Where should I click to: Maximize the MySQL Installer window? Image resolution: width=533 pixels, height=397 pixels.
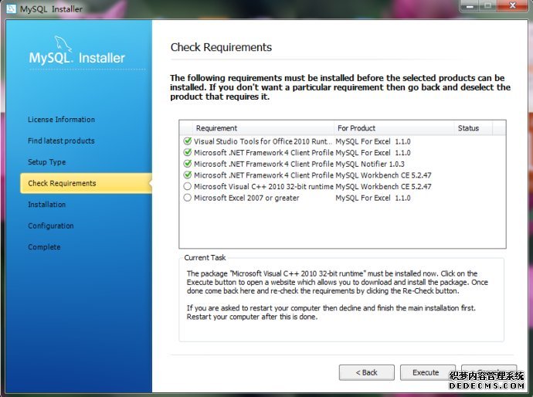tap(487, 7)
